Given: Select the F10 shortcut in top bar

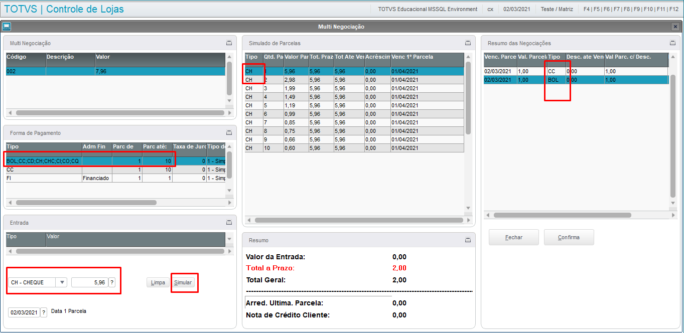Looking at the screenshot, I should [648, 9].
